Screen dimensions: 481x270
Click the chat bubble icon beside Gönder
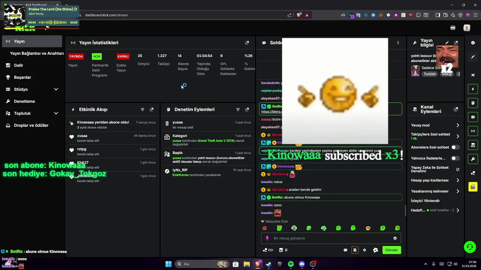(x=345, y=250)
